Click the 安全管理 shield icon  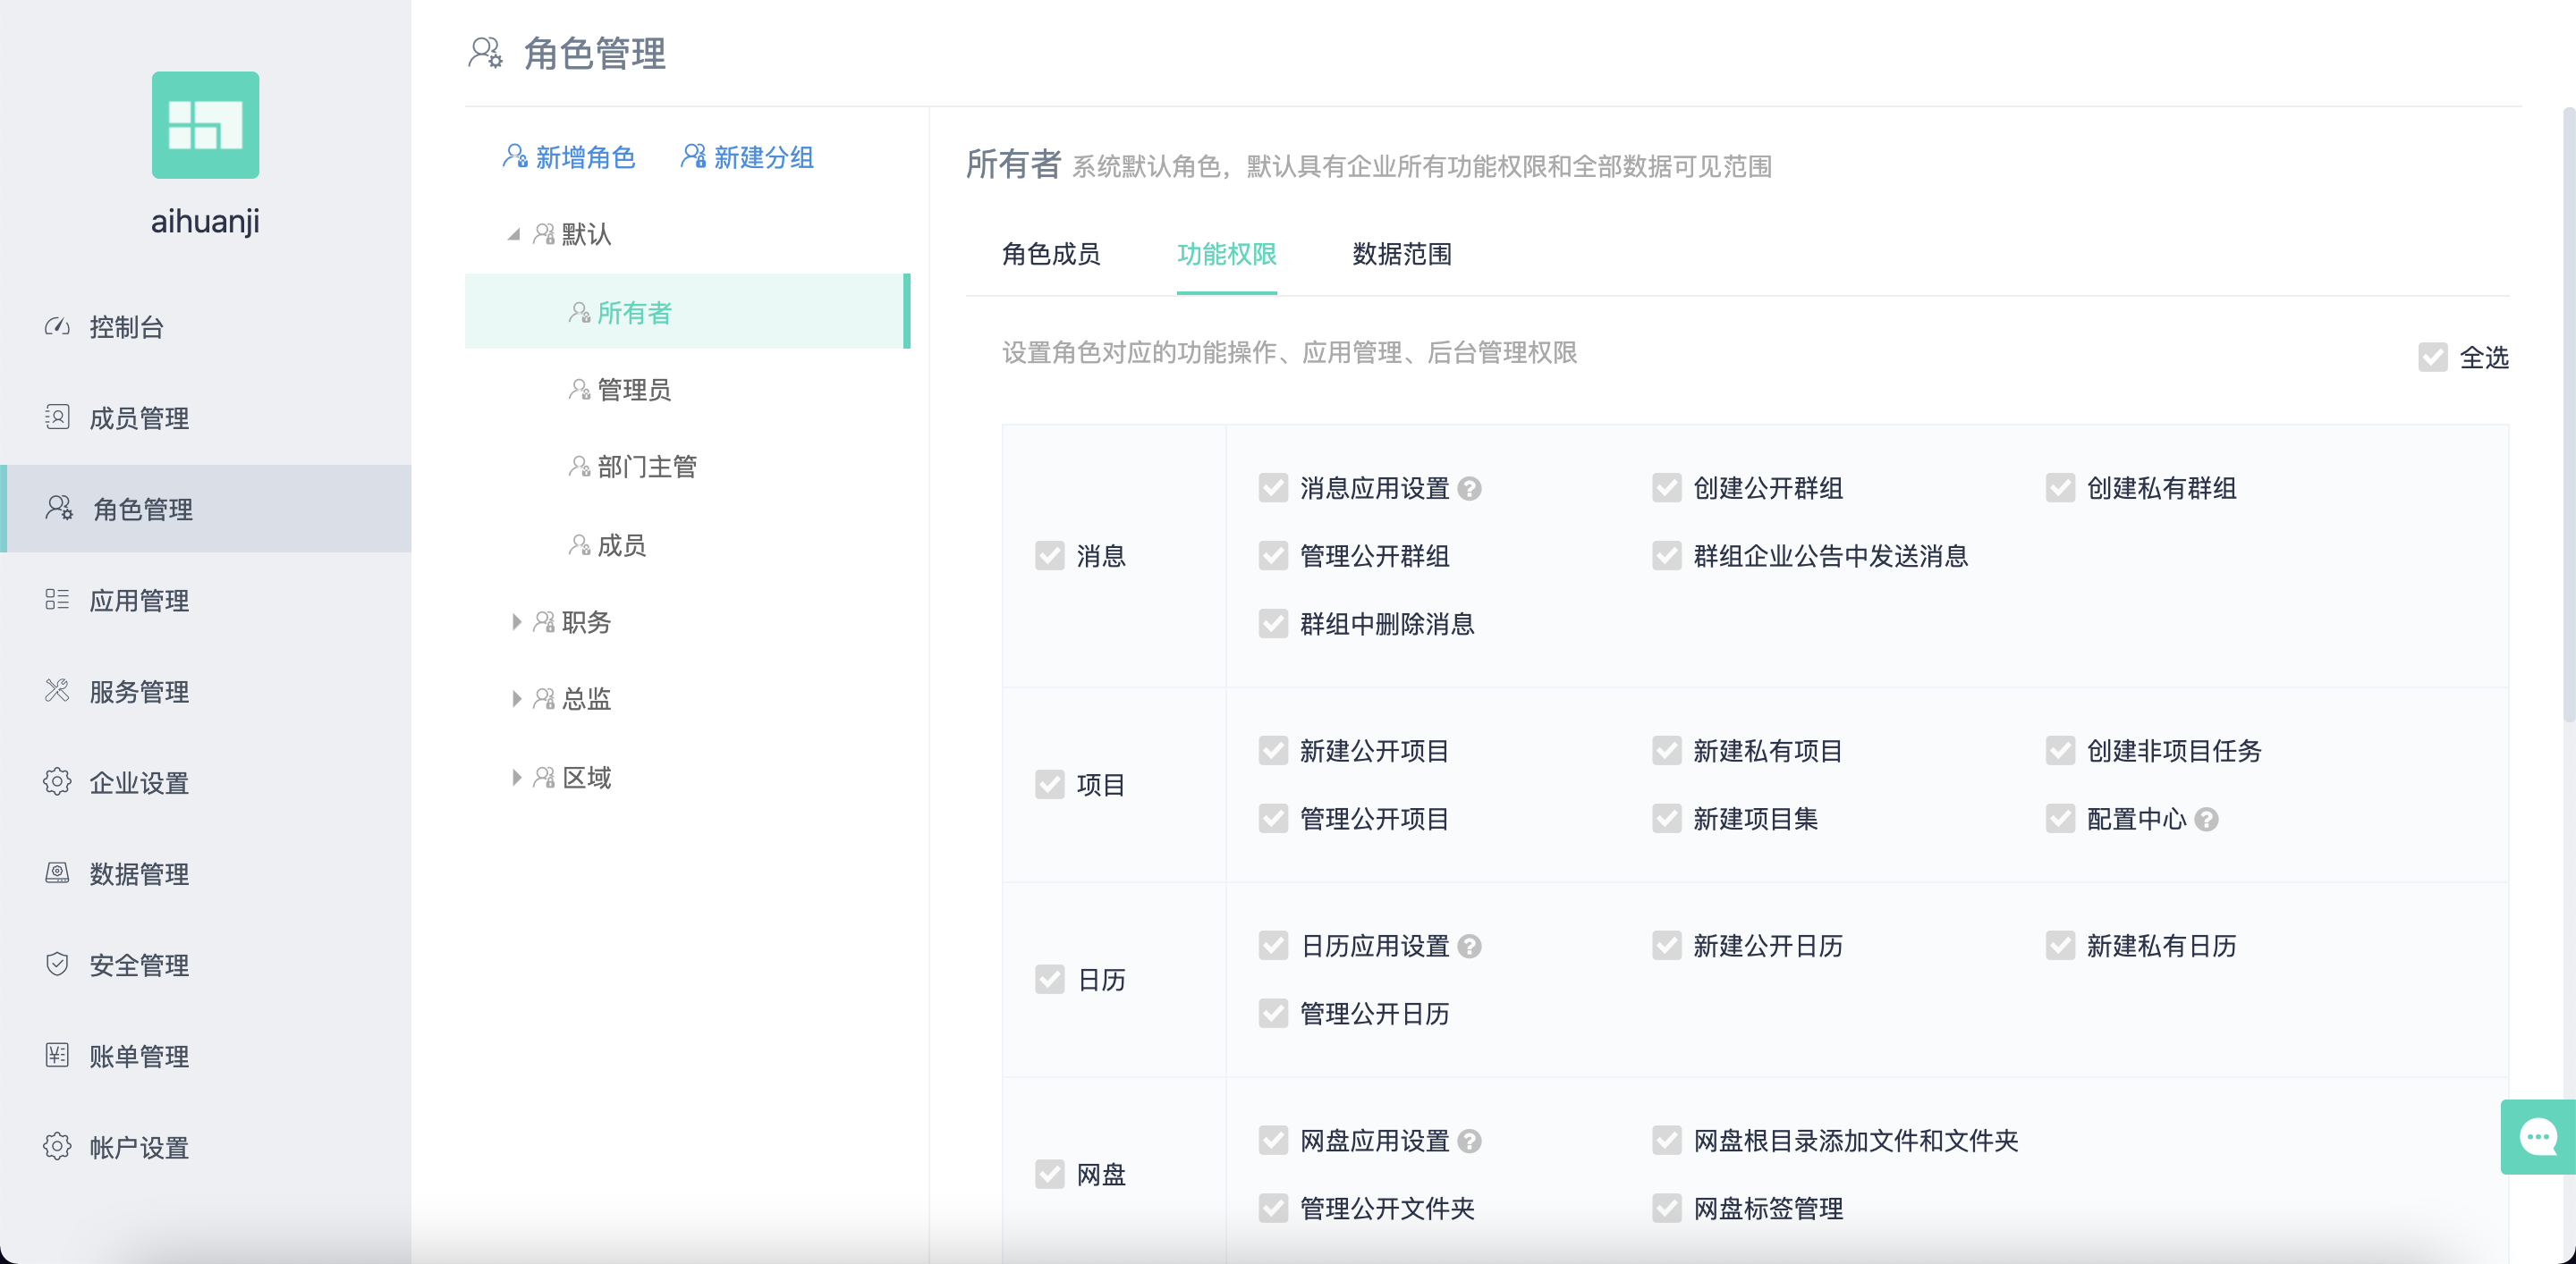(57, 965)
